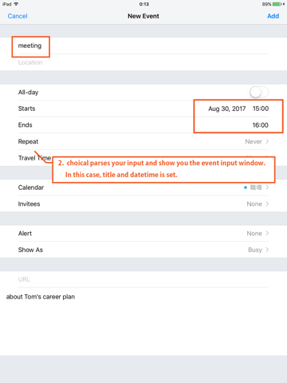
Task: Expand the Invitees row chevron
Action: point(267,203)
